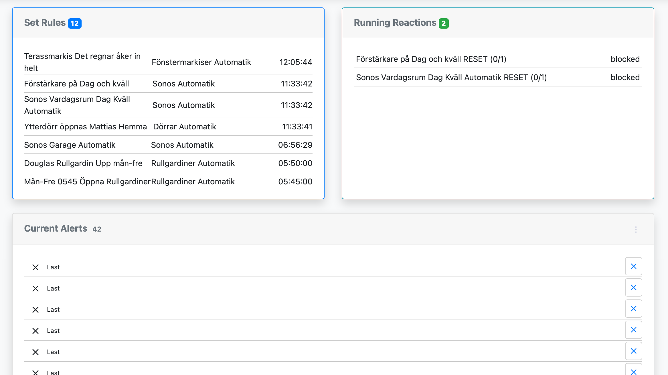Image resolution: width=668 pixels, height=375 pixels.
Task: Click black X icon on third Last alert
Action: coord(35,310)
